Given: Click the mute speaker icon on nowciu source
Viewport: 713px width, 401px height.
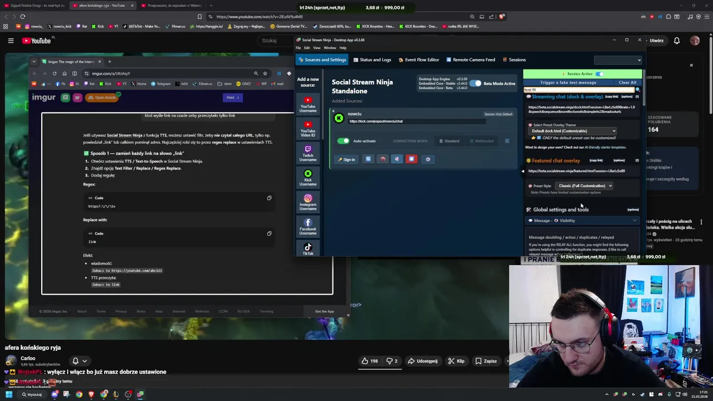Looking at the screenshot, I should pyautogui.click(x=397, y=159).
